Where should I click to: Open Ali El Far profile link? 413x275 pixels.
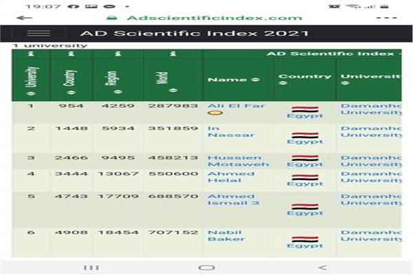click(x=236, y=106)
